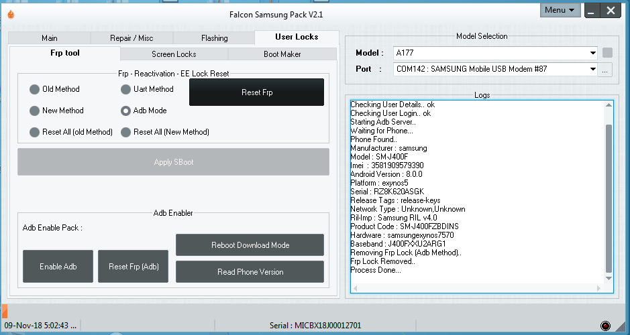Click the log line "Frp Lock Removed.."

(383, 261)
